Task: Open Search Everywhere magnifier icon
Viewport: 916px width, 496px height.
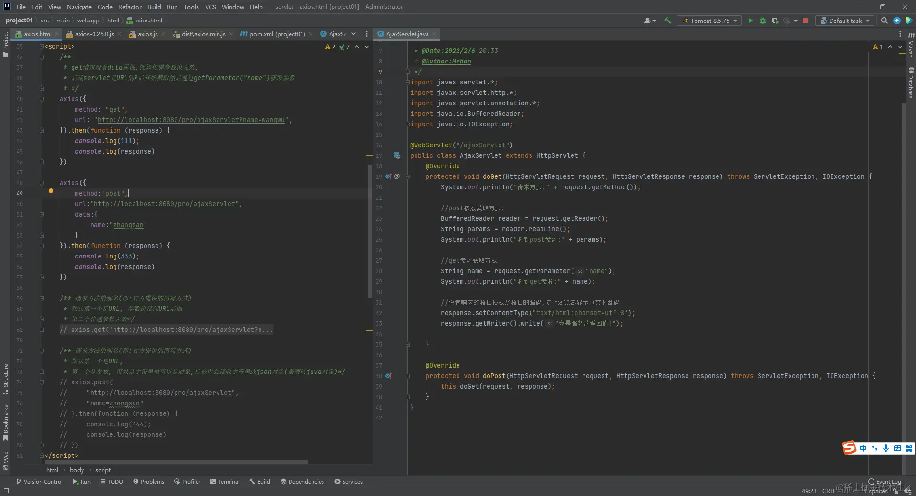Action: [884, 21]
